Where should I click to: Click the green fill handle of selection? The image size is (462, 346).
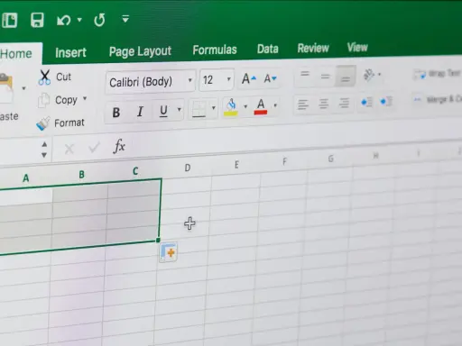(x=158, y=240)
